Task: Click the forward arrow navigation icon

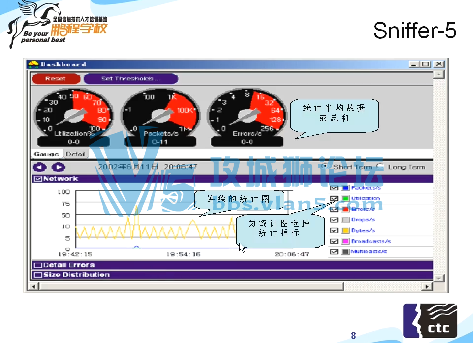Action: point(59,167)
